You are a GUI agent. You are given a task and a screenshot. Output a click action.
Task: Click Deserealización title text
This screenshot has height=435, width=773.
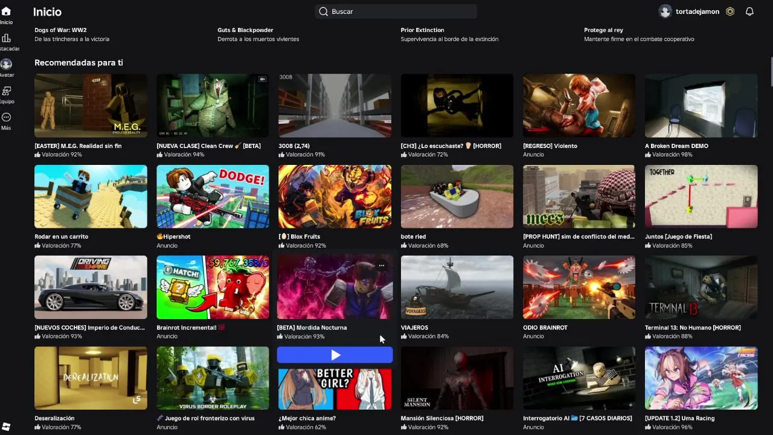click(x=54, y=418)
